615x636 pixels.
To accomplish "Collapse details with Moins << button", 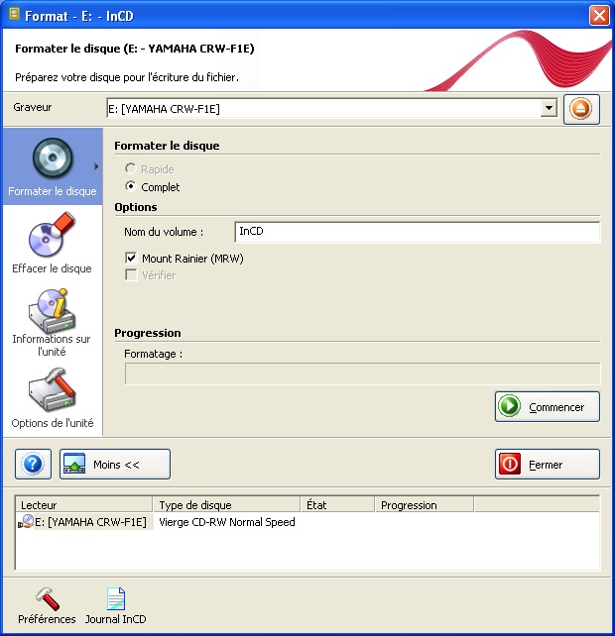I will point(115,464).
